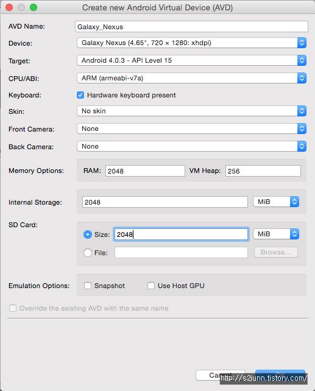Image resolution: width=315 pixels, height=391 pixels.
Task: Click the RAM input field
Action: (145, 171)
